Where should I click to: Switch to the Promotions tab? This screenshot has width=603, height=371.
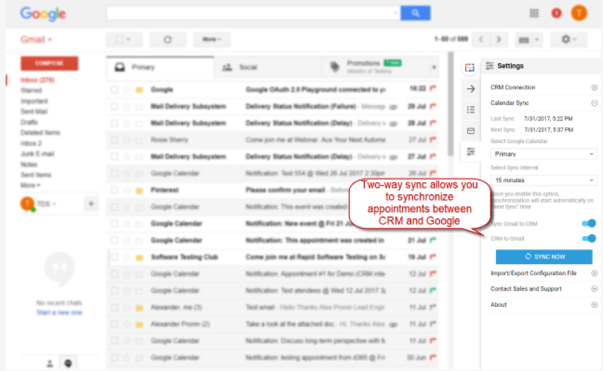[375, 67]
